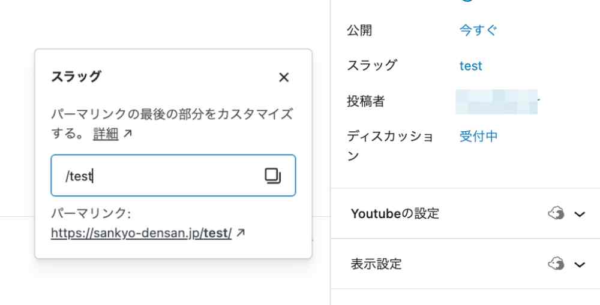Click the copy icon in slug field
Screen dimensions: 600x305
click(272, 176)
